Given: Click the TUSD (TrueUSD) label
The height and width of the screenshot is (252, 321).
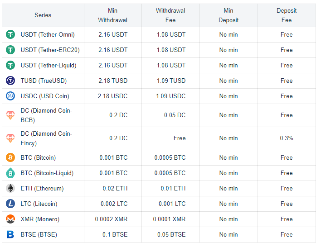Looking at the screenshot, I should coord(44,81).
